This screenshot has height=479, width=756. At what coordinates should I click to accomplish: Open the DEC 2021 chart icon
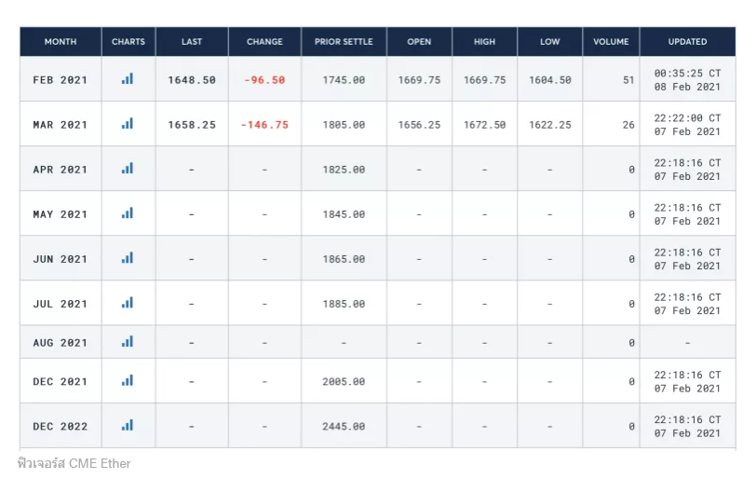tap(128, 381)
